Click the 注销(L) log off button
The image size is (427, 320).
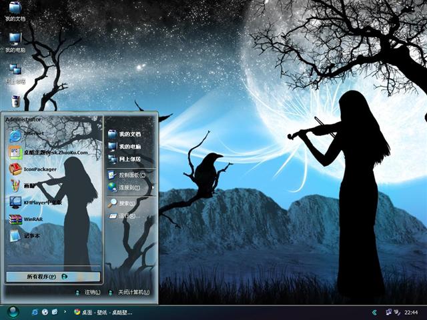click(87, 292)
